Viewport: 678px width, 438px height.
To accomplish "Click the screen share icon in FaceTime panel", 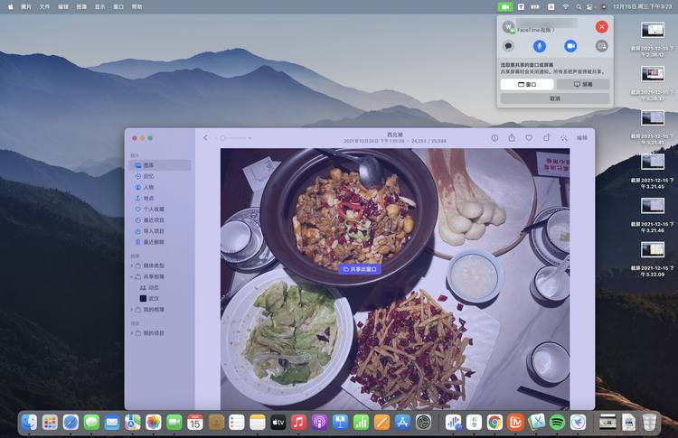I will pos(601,46).
